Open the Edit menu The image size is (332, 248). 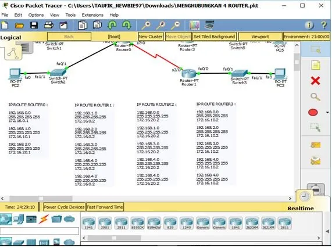pyautogui.click(x=18, y=15)
